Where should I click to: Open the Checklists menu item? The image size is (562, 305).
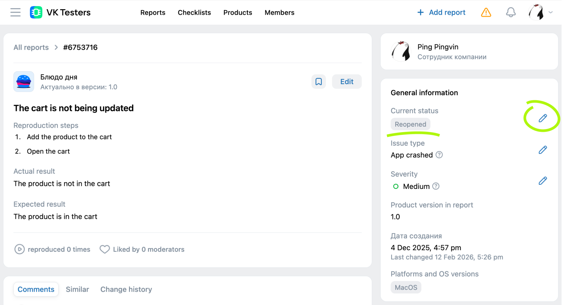(x=194, y=12)
